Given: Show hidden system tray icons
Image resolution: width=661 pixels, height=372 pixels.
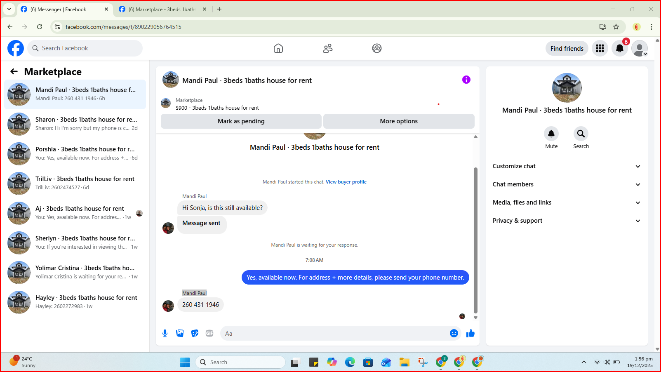Looking at the screenshot, I should pyautogui.click(x=583, y=362).
